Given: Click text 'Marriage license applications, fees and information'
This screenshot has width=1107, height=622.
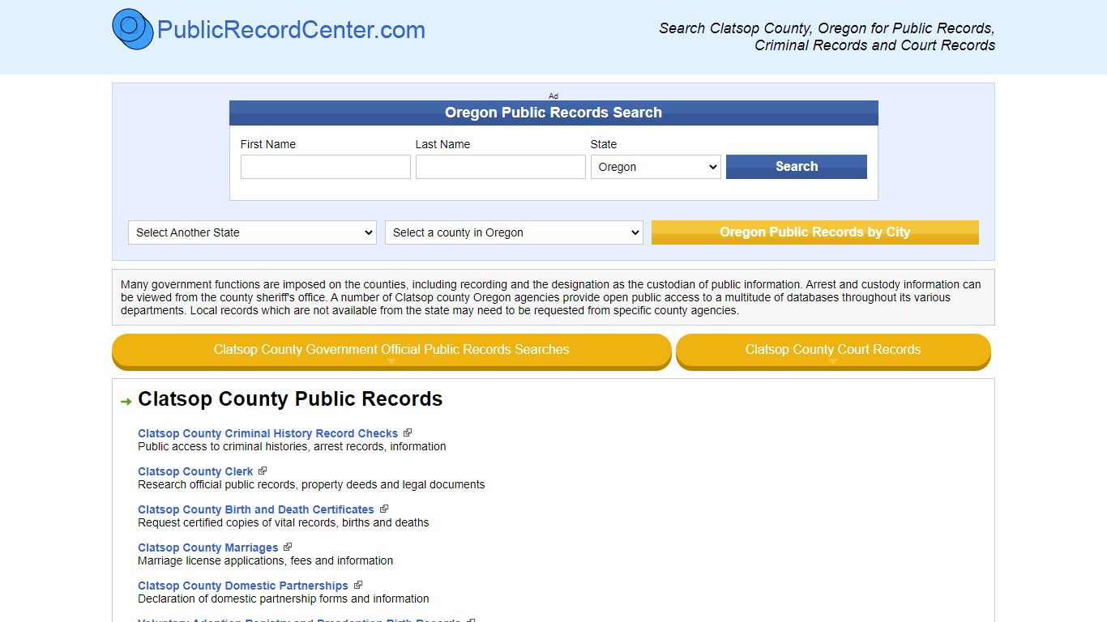Looking at the screenshot, I should pyautogui.click(x=266, y=560).
